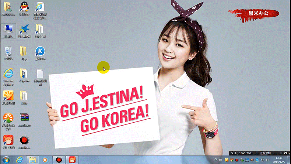Open the orange speaker tray icon
The image size is (291, 164).
pos(252,160)
